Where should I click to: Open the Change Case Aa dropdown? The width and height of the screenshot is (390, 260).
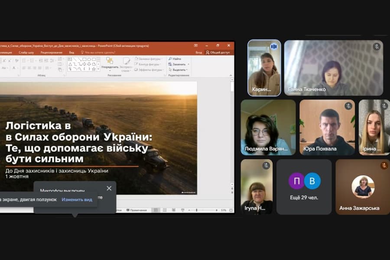click(x=5, y=68)
